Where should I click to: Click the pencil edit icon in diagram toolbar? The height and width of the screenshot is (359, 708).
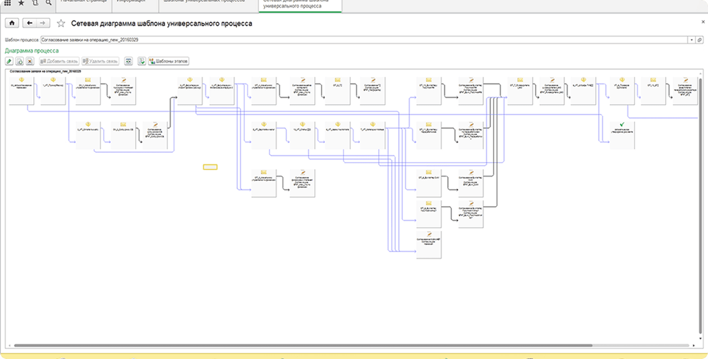[9, 61]
